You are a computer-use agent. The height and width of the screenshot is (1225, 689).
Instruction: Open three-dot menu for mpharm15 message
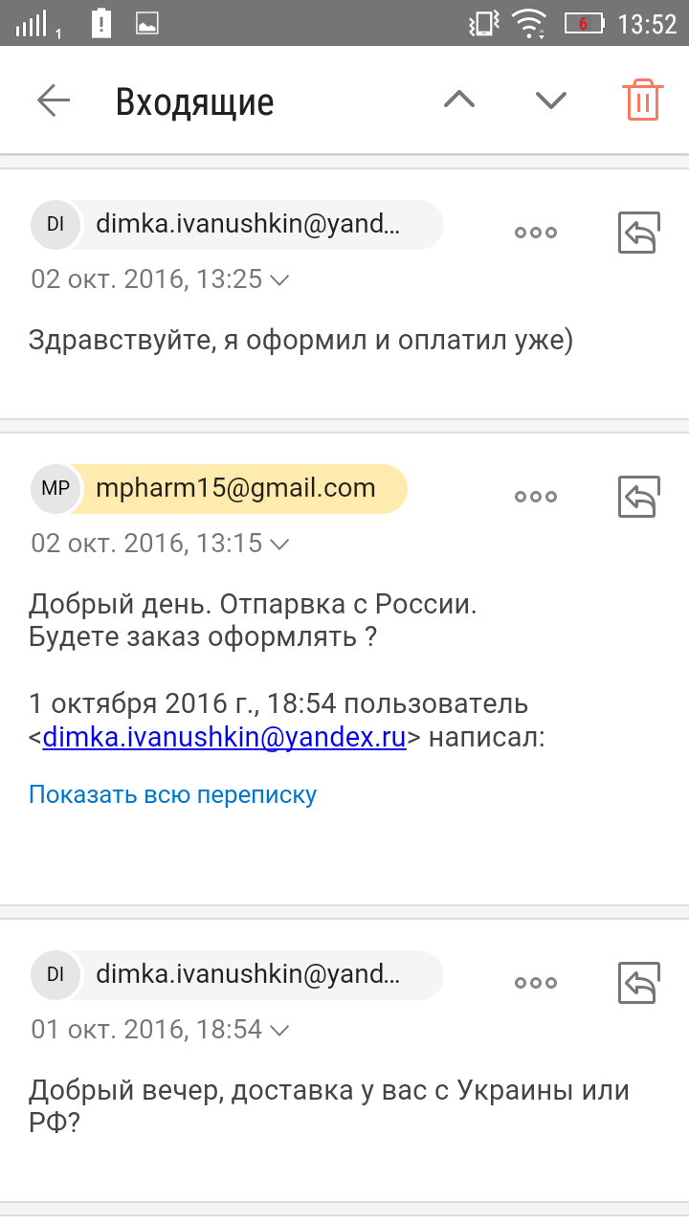point(536,497)
